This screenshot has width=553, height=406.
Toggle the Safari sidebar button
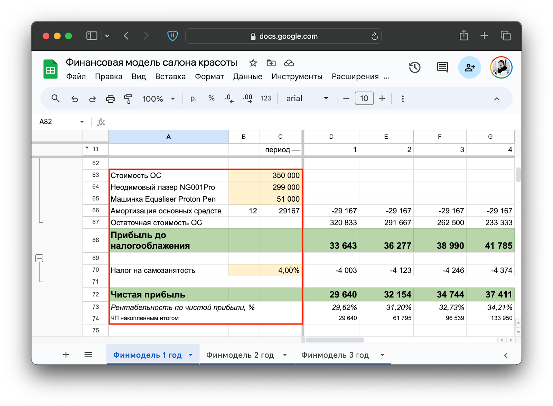click(x=92, y=36)
